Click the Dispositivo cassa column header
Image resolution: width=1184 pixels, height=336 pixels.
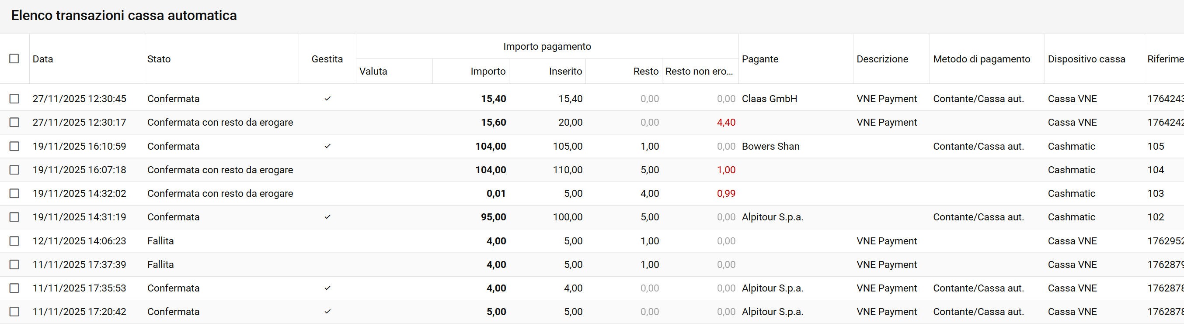pyautogui.click(x=1086, y=59)
